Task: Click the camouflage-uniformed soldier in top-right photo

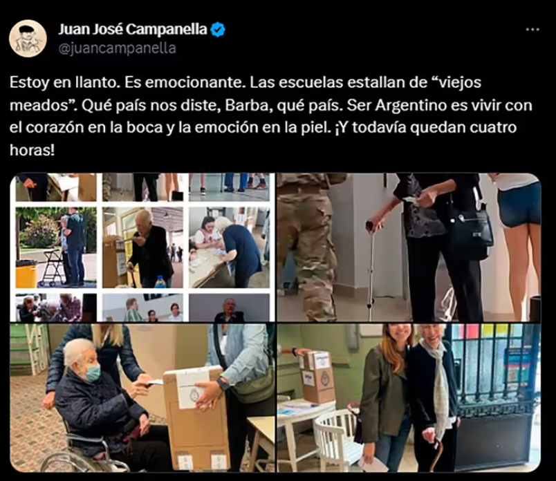Action: (308, 247)
